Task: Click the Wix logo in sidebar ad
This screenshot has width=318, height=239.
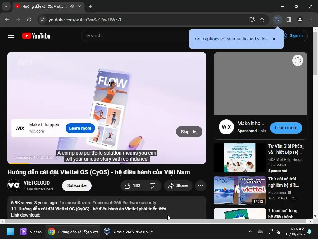Action: (x=226, y=127)
